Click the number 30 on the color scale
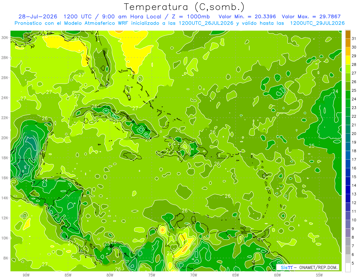Image resolution: width=362 pixels, height=279 pixels. pyautogui.click(x=354, y=47)
